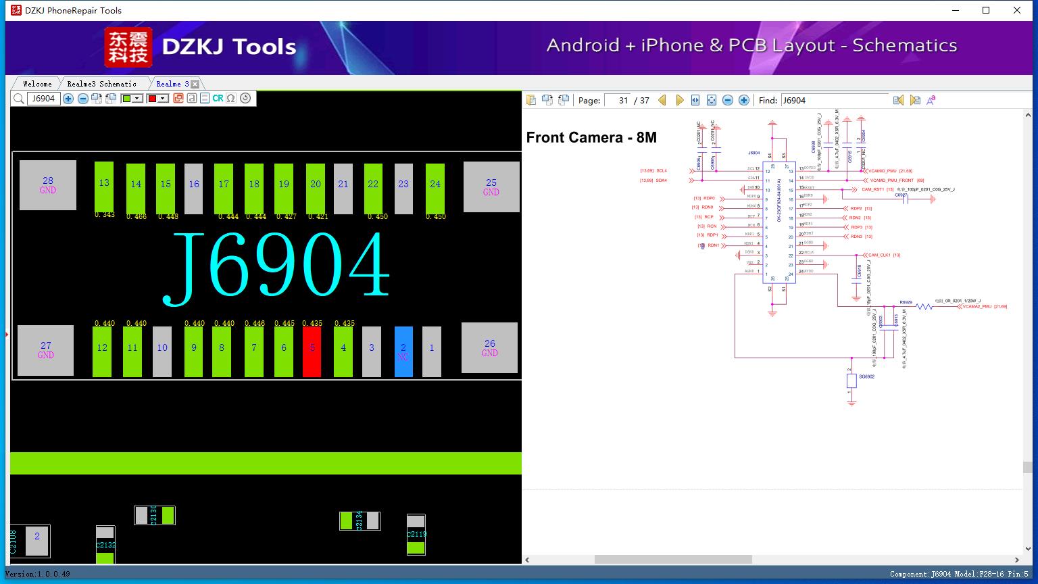Select pin 20 of connector J6904
The height and width of the screenshot is (584, 1038).
[316, 189]
